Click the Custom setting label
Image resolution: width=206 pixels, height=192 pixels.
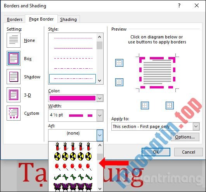tap(32, 113)
